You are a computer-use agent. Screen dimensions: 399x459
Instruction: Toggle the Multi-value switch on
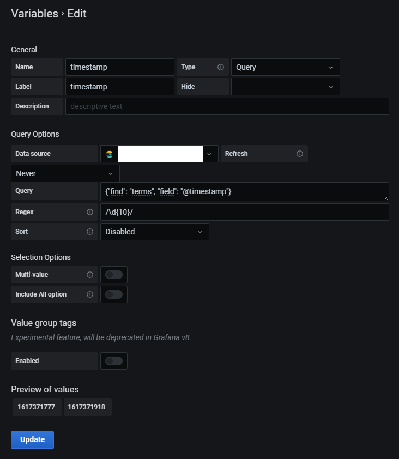click(x=113, y=275)
